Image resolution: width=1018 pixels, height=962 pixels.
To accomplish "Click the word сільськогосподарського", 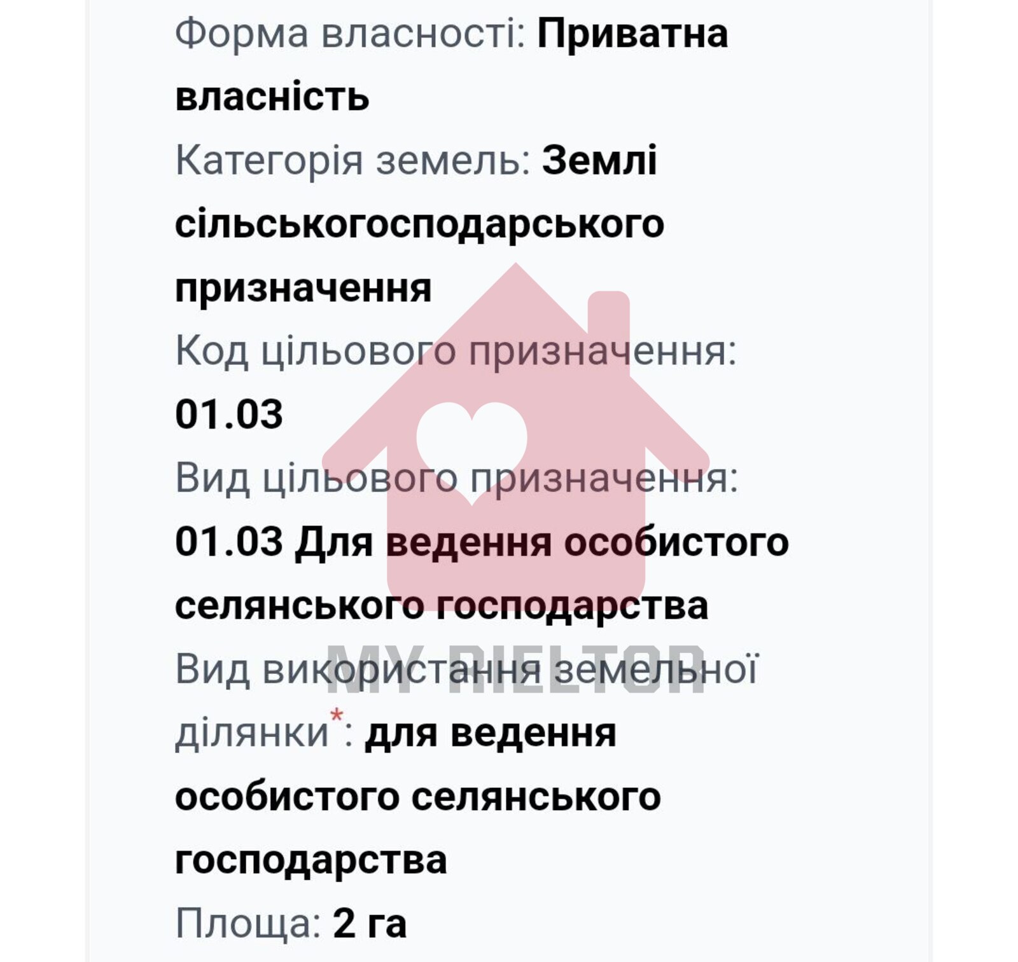I will 419,224.
